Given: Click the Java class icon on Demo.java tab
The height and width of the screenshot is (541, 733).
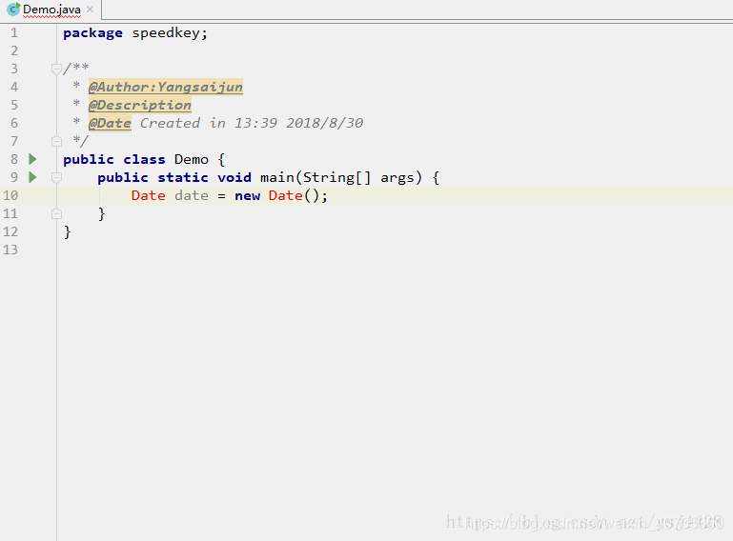Looking at the screenshot, I should click(x=13, y=9).
